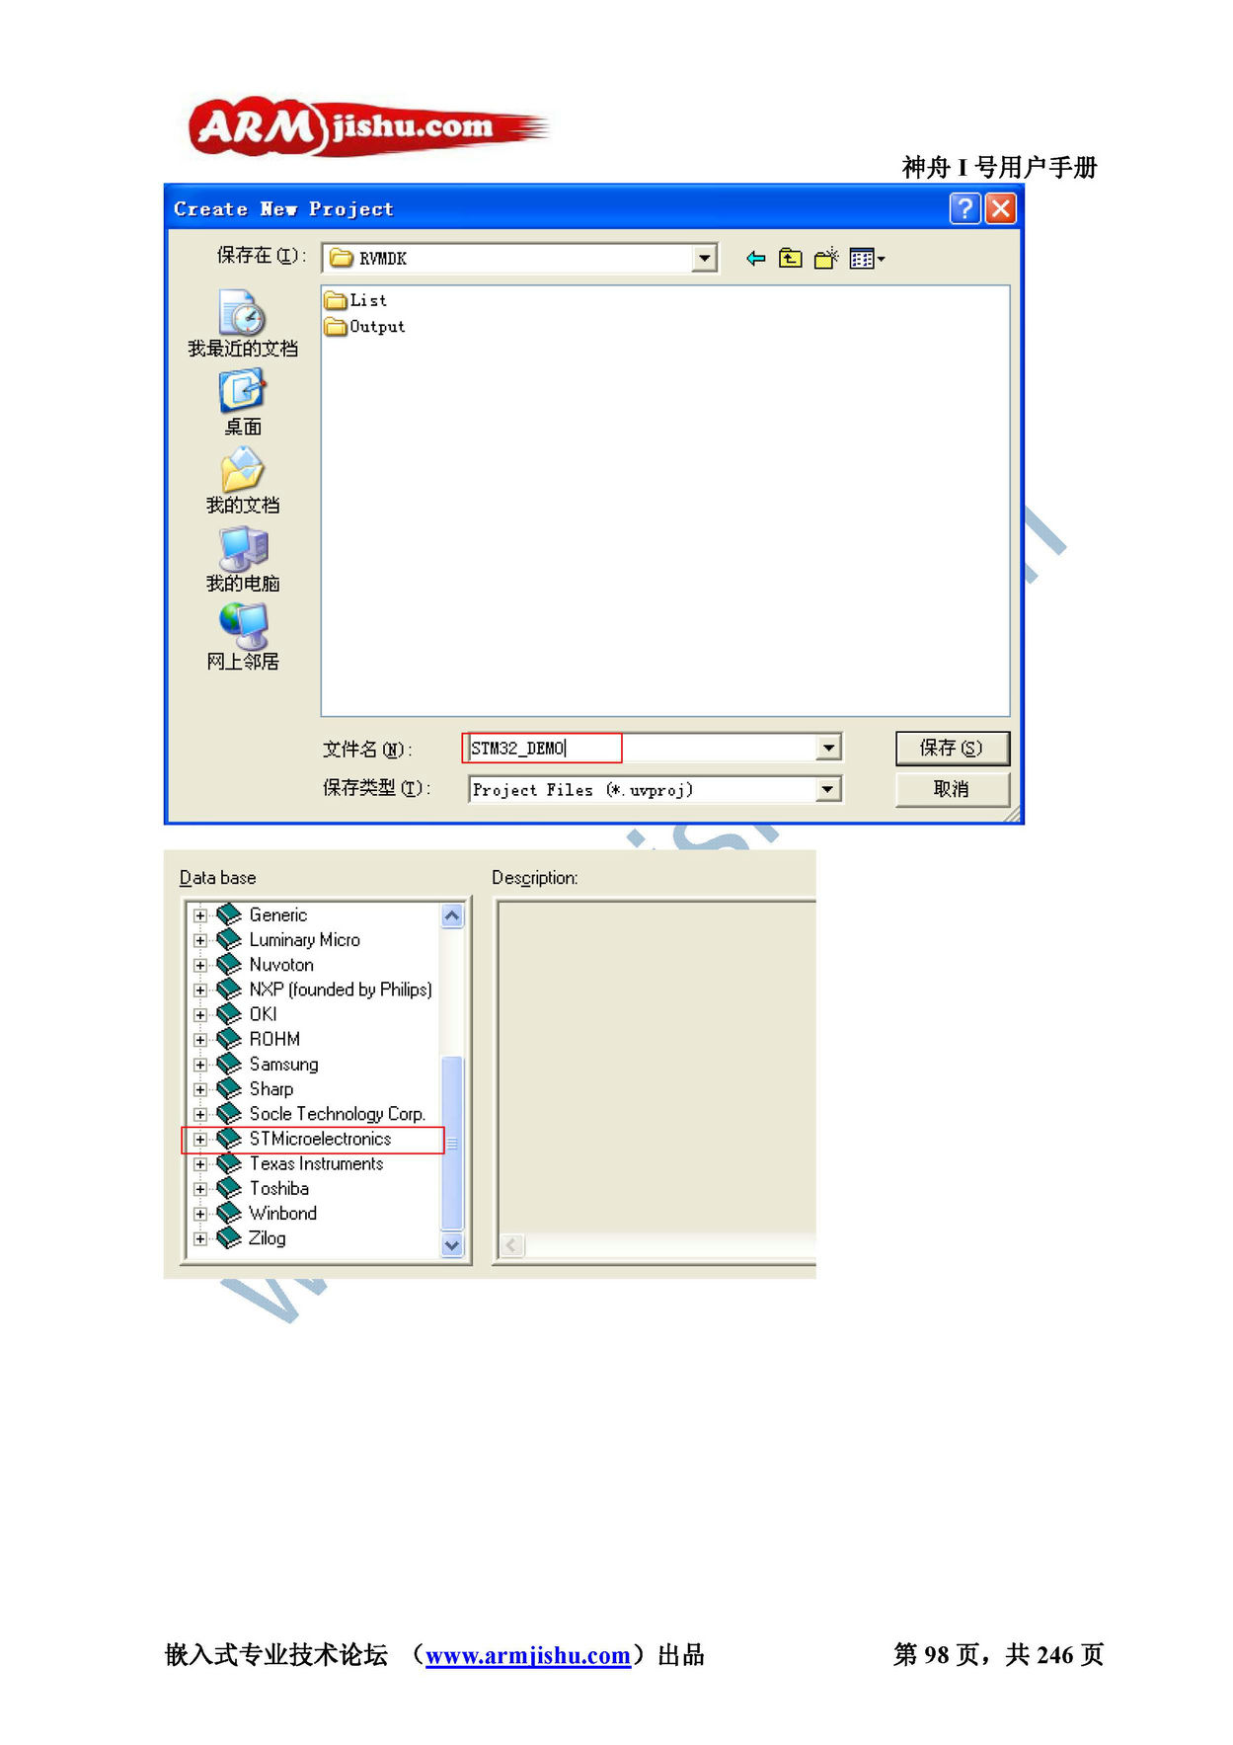This screenshot has height=1745, width=1233.
Task: Click the Luminary Micro book icon
Action: pos(229,939)
